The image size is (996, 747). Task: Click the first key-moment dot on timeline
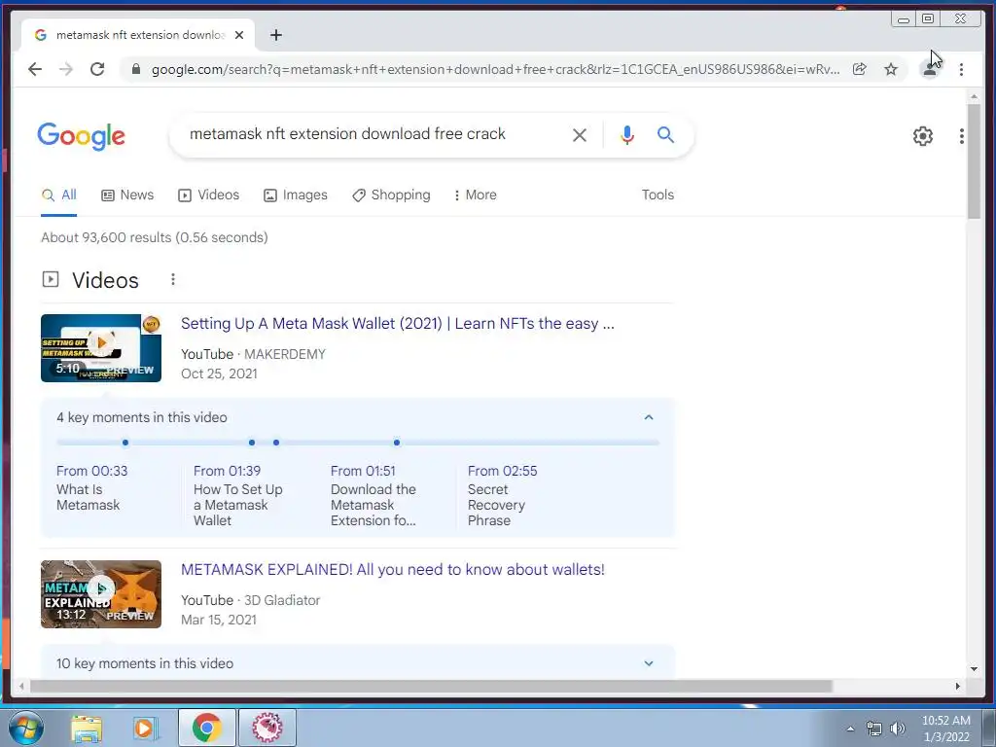point(125,443)
